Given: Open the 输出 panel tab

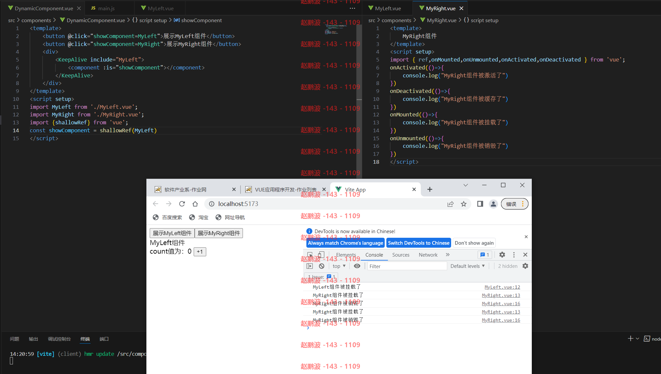Looking at the screenshot, I should point(33,339).
